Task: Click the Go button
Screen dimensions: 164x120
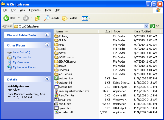Action: (x=155, y=26)
